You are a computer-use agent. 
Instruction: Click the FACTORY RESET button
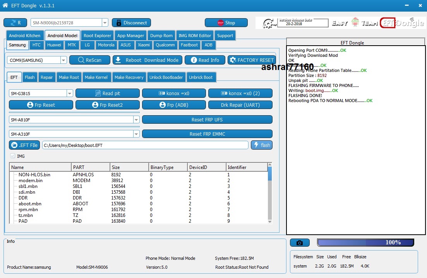point(252,60)
